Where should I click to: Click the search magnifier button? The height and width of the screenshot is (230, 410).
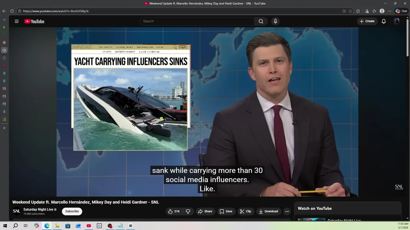pyautogui.click(x=261, y=21)
